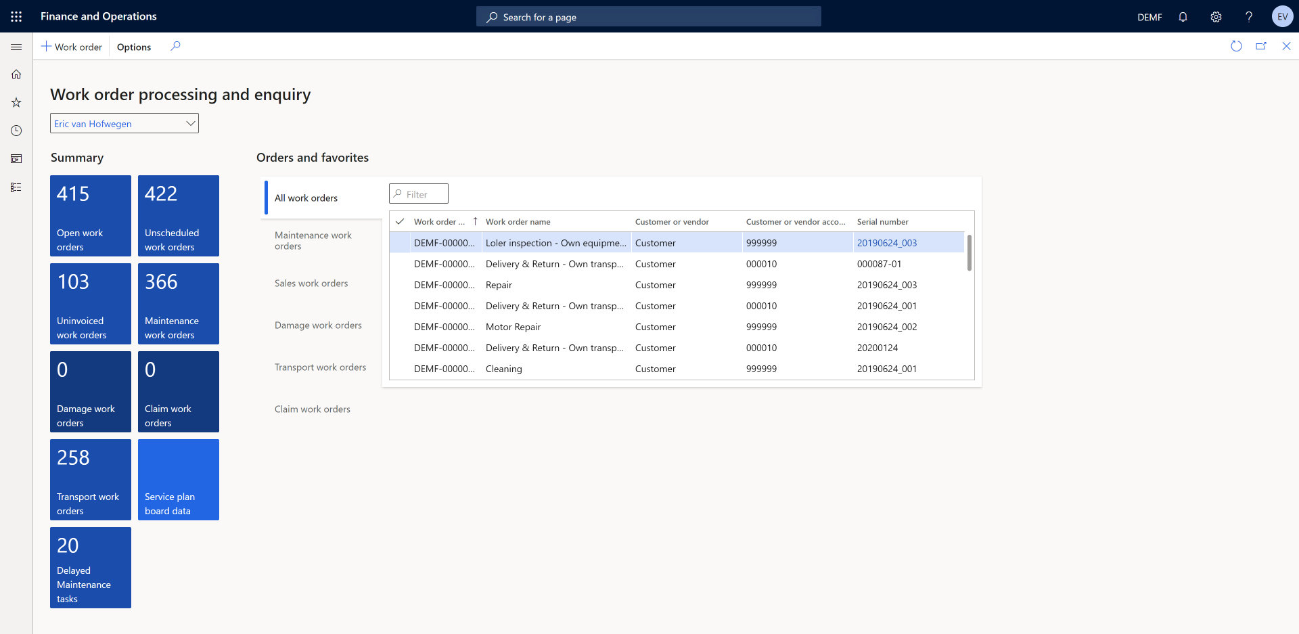Close the workspace page
Screen dimensions: 1299x634
coord(1286,46)
